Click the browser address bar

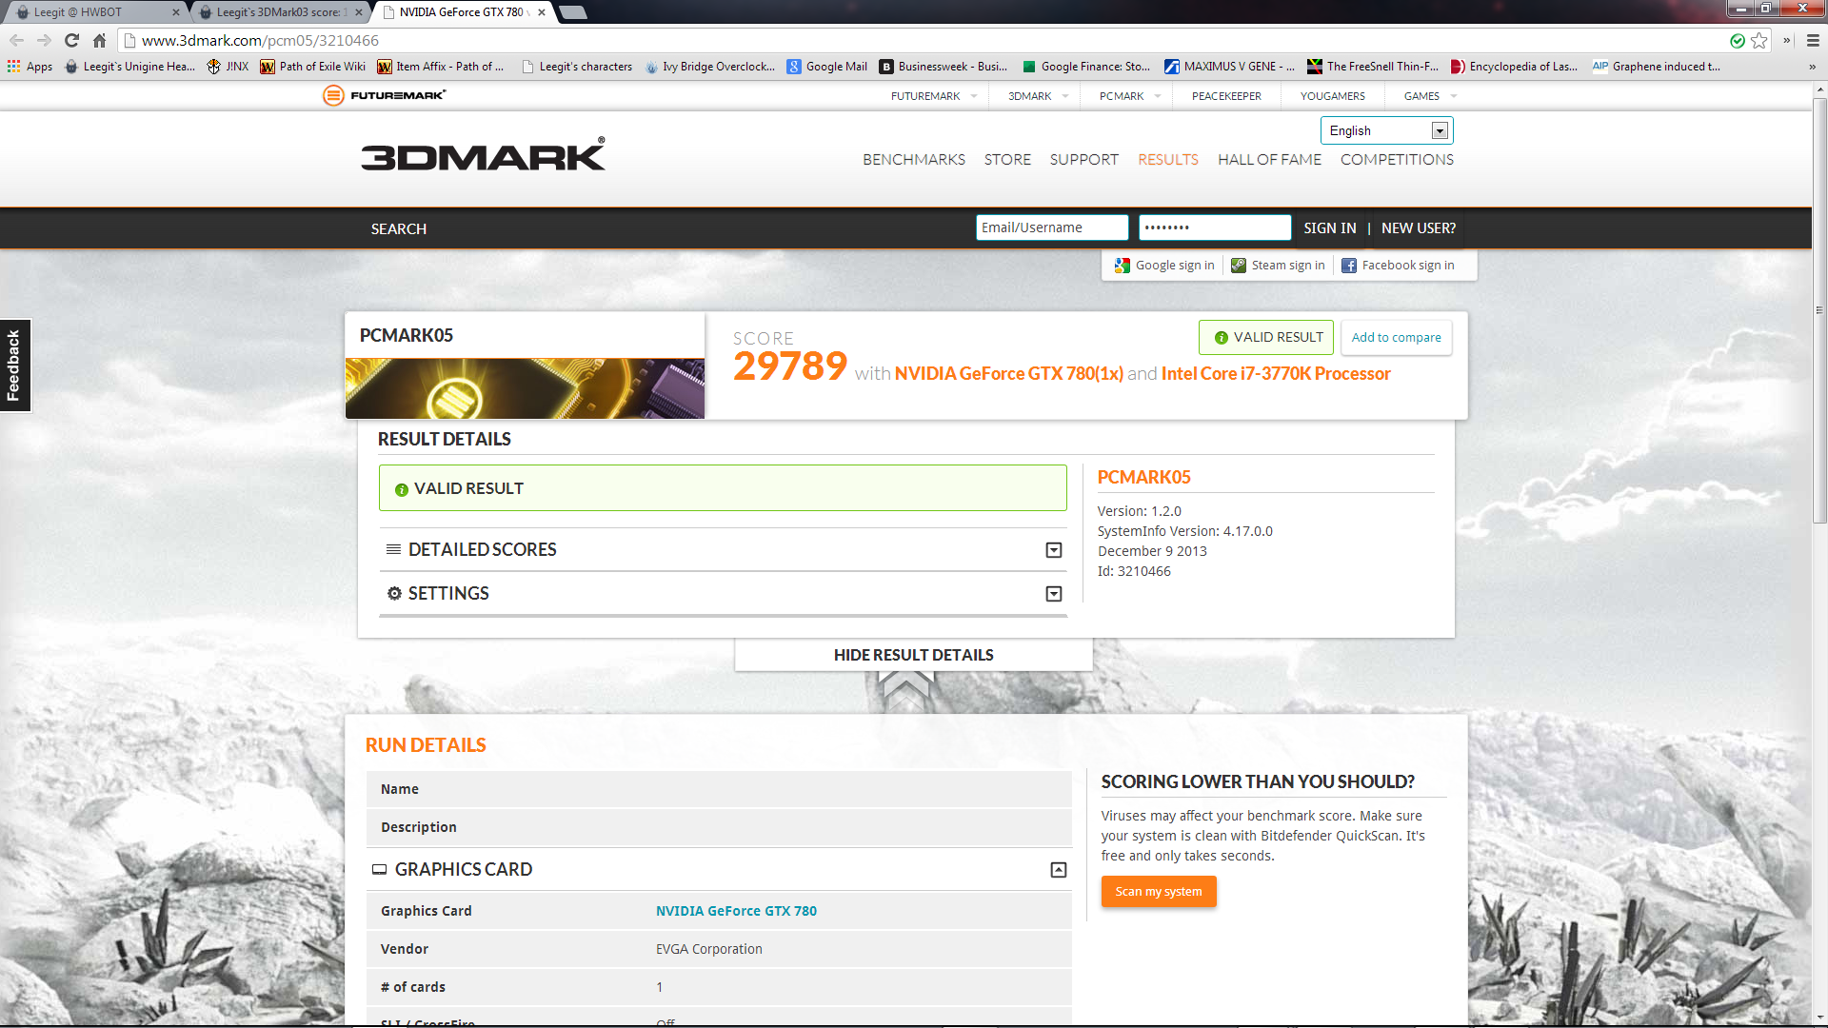(x=924, y=40)
